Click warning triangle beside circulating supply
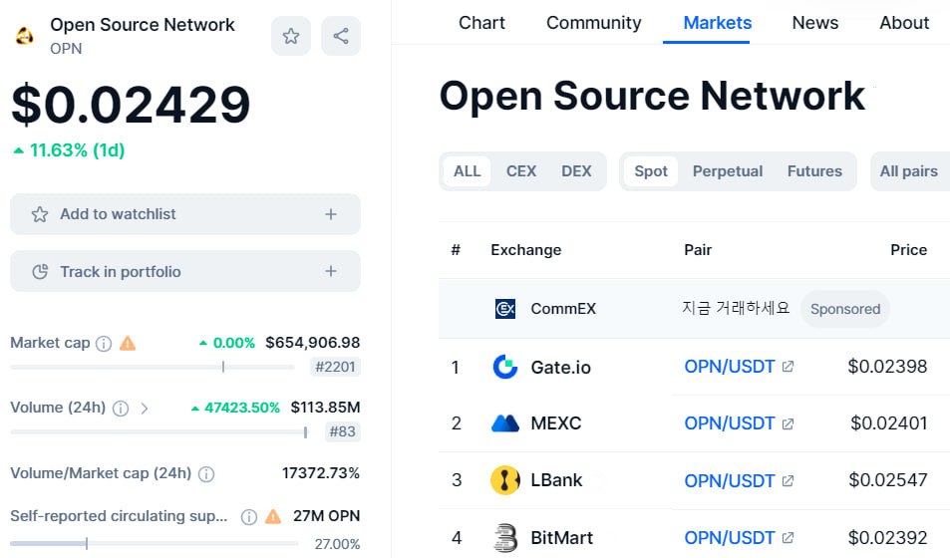This screenshot has height=558, width=950. 273,517
